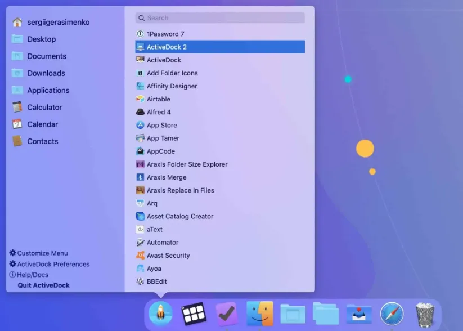Click the Araxis Merge app icon
Screen dimensions: 463x331
(140, 177)
